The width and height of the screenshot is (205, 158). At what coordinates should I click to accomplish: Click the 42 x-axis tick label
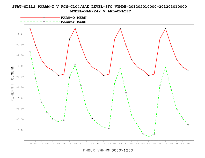pyautogui.click(x=109, y=144)
